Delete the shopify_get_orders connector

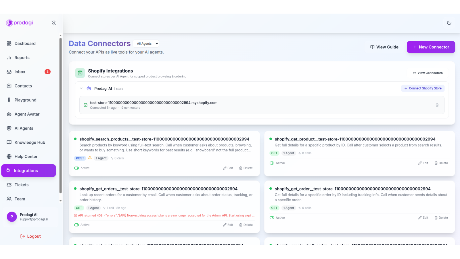pyautogui.click(x=246, y=225)
